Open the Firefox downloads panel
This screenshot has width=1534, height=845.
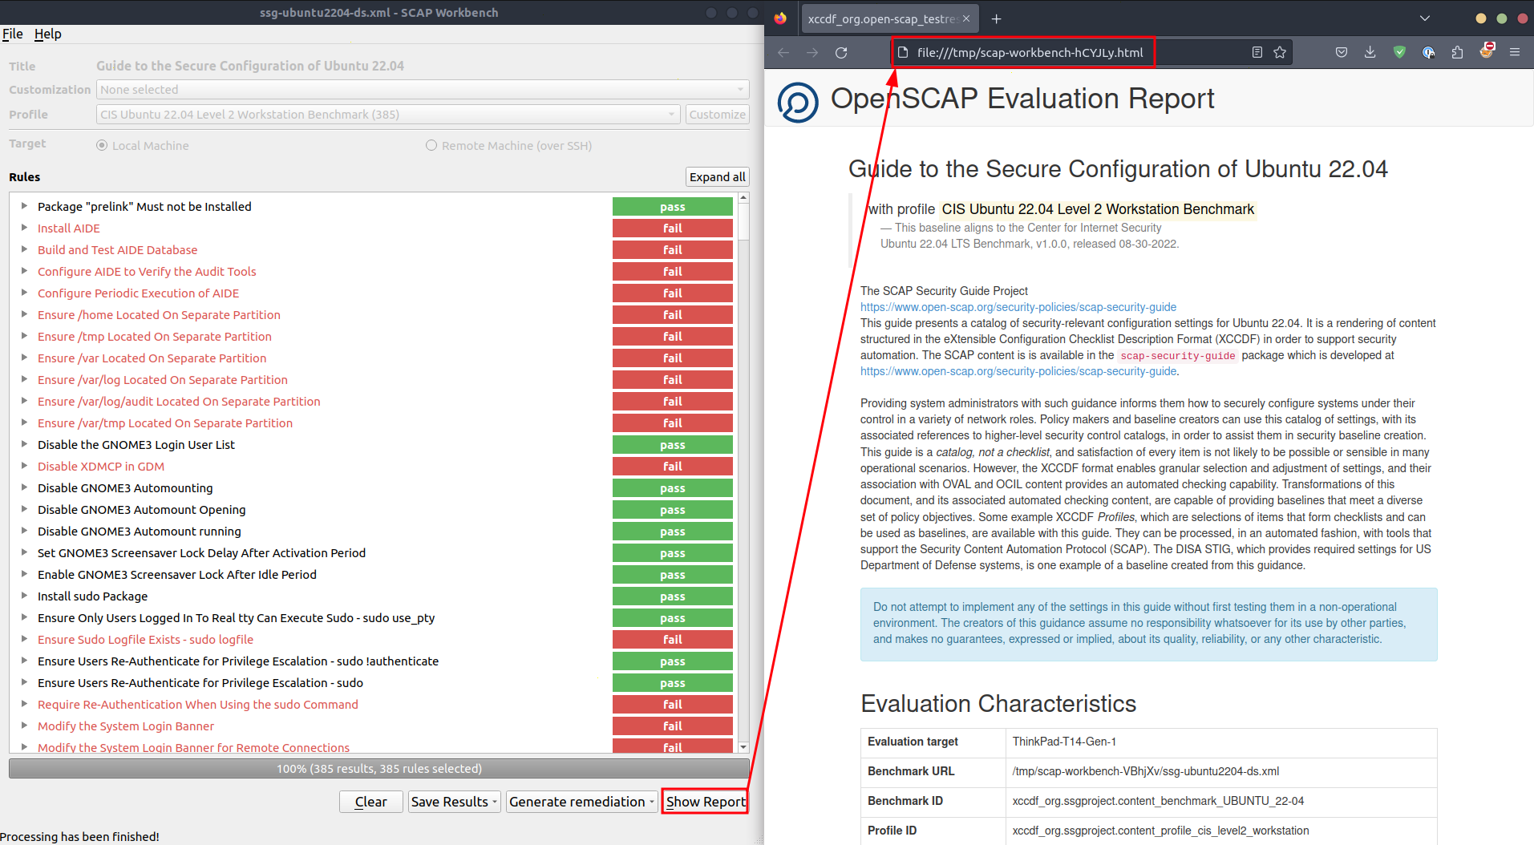coord(1370,53)
